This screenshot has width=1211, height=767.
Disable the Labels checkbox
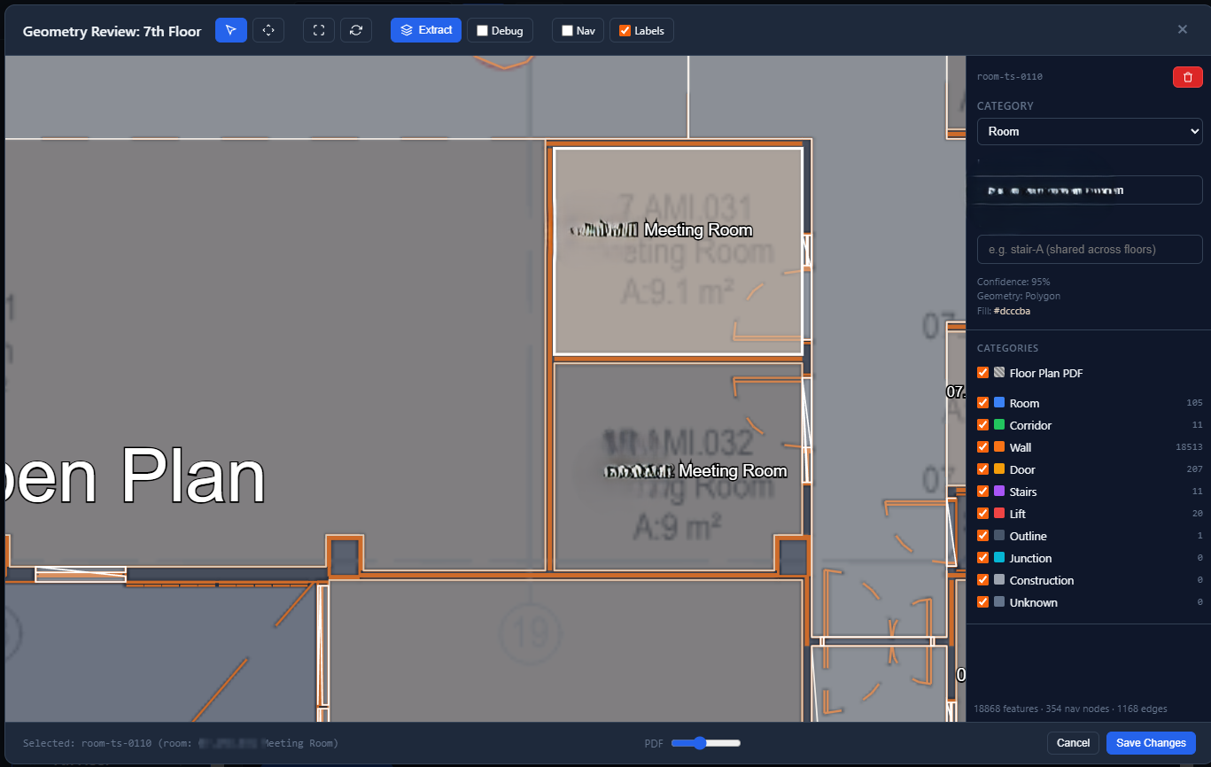click(x=625, y=30)
